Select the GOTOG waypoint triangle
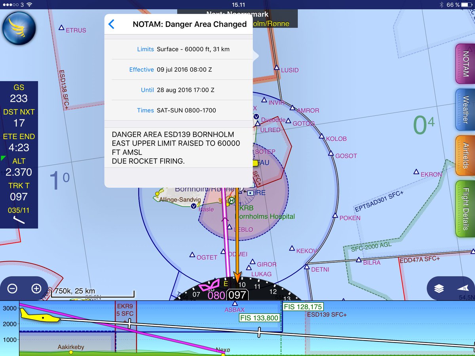The height and width of the screenshot is (356, 475). tap(288, 121)
